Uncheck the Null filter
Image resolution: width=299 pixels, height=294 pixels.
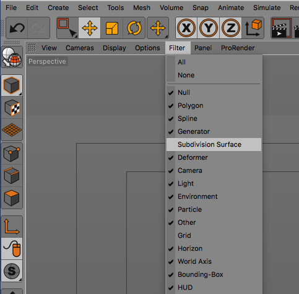click(x=214, y=92)
